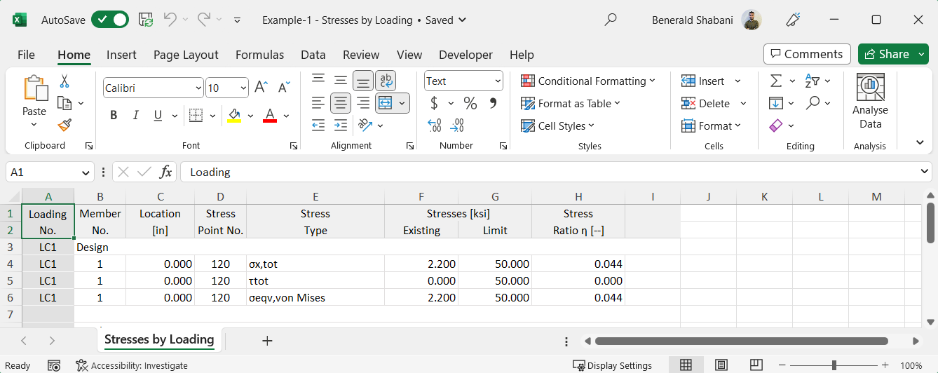Apply Percent Style format
The width and height of the screenshot is (938, 373).
[470, 104]
